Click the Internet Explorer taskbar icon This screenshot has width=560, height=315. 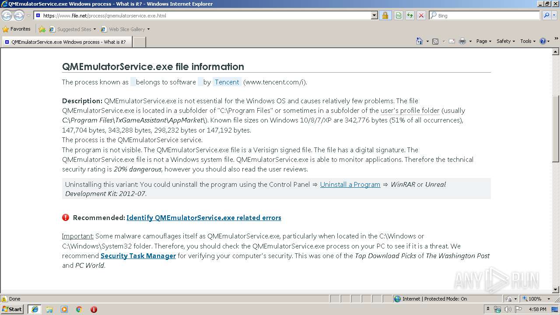(35, 309)
